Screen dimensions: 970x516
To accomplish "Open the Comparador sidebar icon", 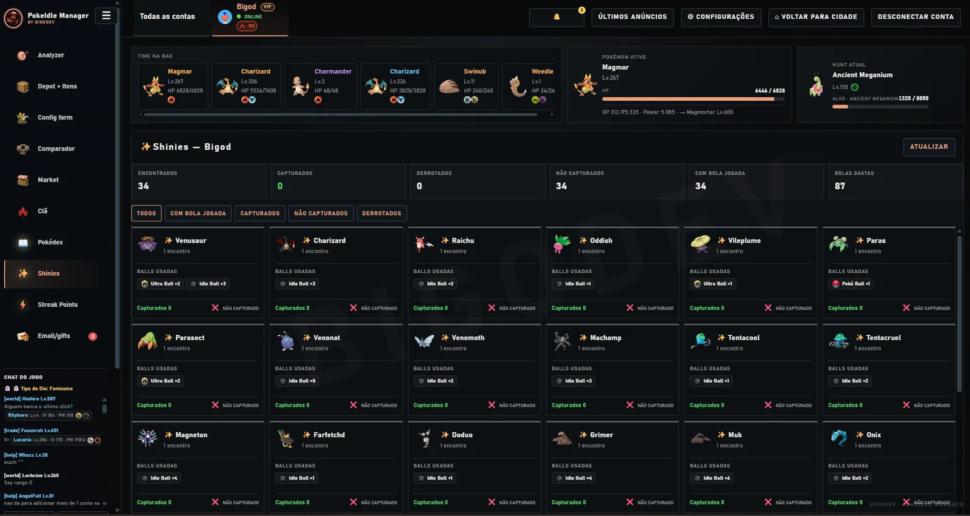I will tap(22, 149).
